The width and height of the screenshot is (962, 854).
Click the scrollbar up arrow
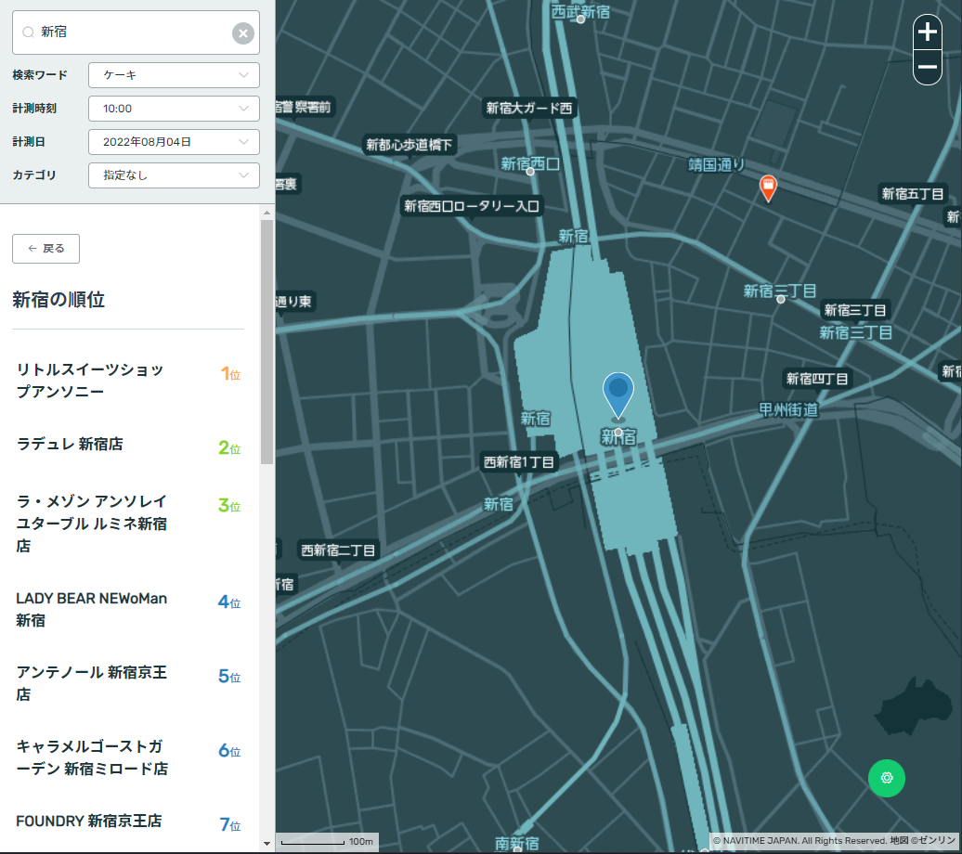click(266, 213)
